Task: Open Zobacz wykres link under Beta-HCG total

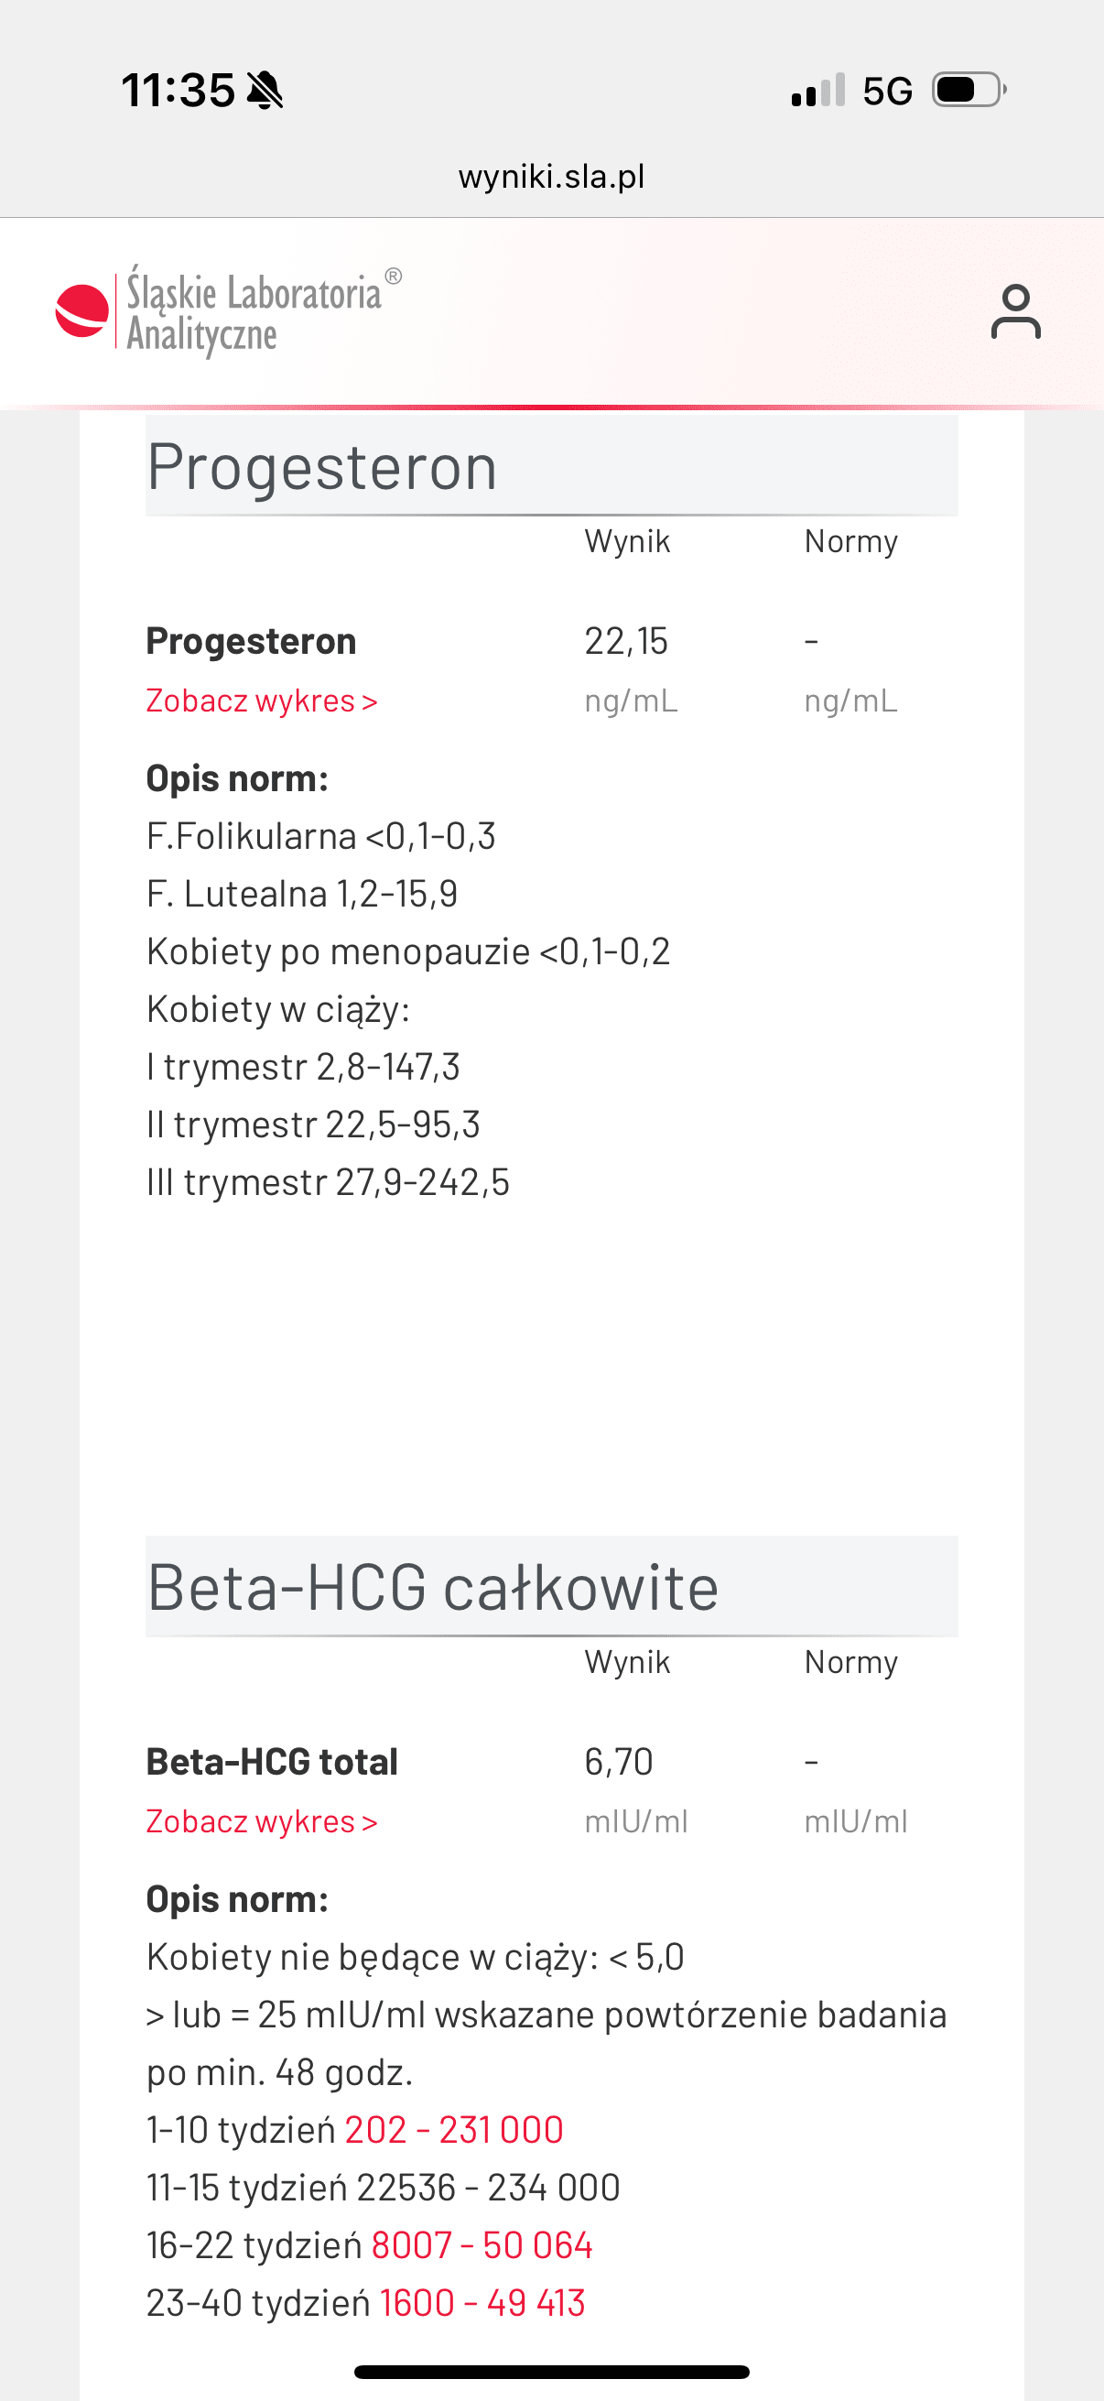Action: 262,1821
